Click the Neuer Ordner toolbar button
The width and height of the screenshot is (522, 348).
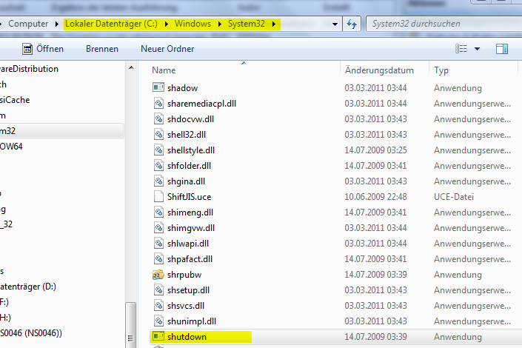[167, 49]
